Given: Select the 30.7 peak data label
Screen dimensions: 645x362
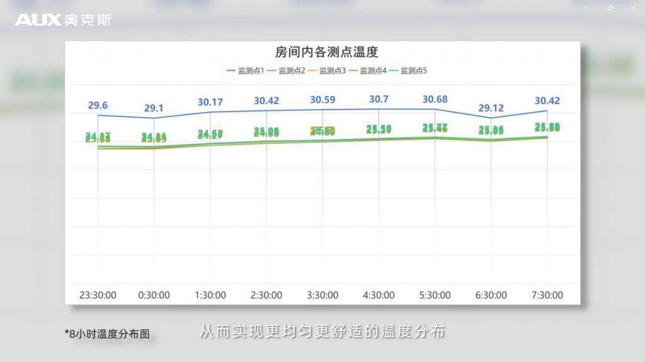Looking at the screenshot, I should coord(379,99).
